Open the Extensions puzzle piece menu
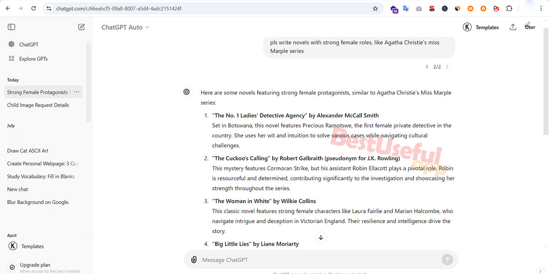 (509, 9)
